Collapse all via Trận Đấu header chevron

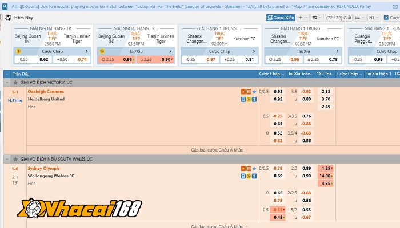[x=7, y=74]
